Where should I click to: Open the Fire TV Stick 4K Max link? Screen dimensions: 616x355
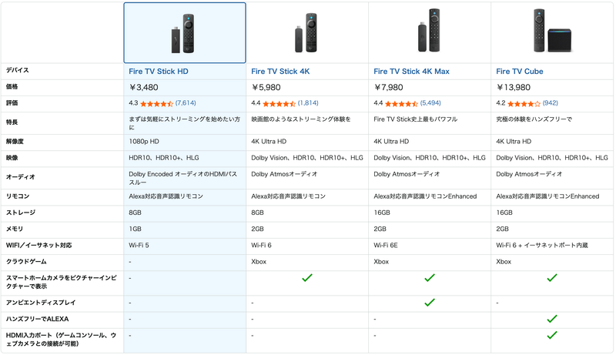411,71
